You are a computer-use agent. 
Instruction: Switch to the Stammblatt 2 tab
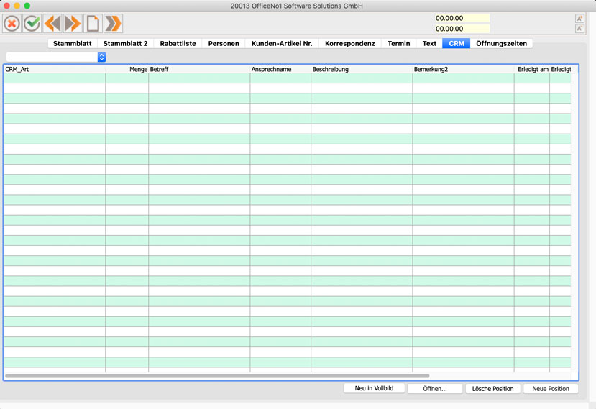[x=125, y=43]
